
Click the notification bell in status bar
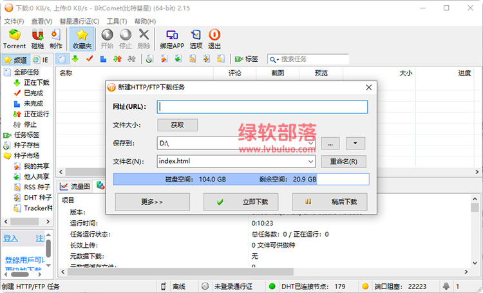click(446, 286)
